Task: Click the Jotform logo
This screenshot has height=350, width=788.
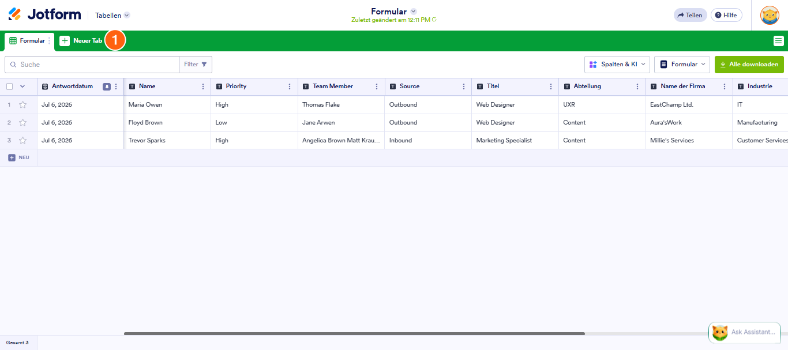Action: click(x=44, y=14)
